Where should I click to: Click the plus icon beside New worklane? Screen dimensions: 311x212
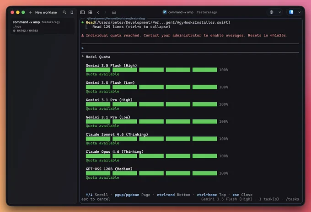pos(31,12)
